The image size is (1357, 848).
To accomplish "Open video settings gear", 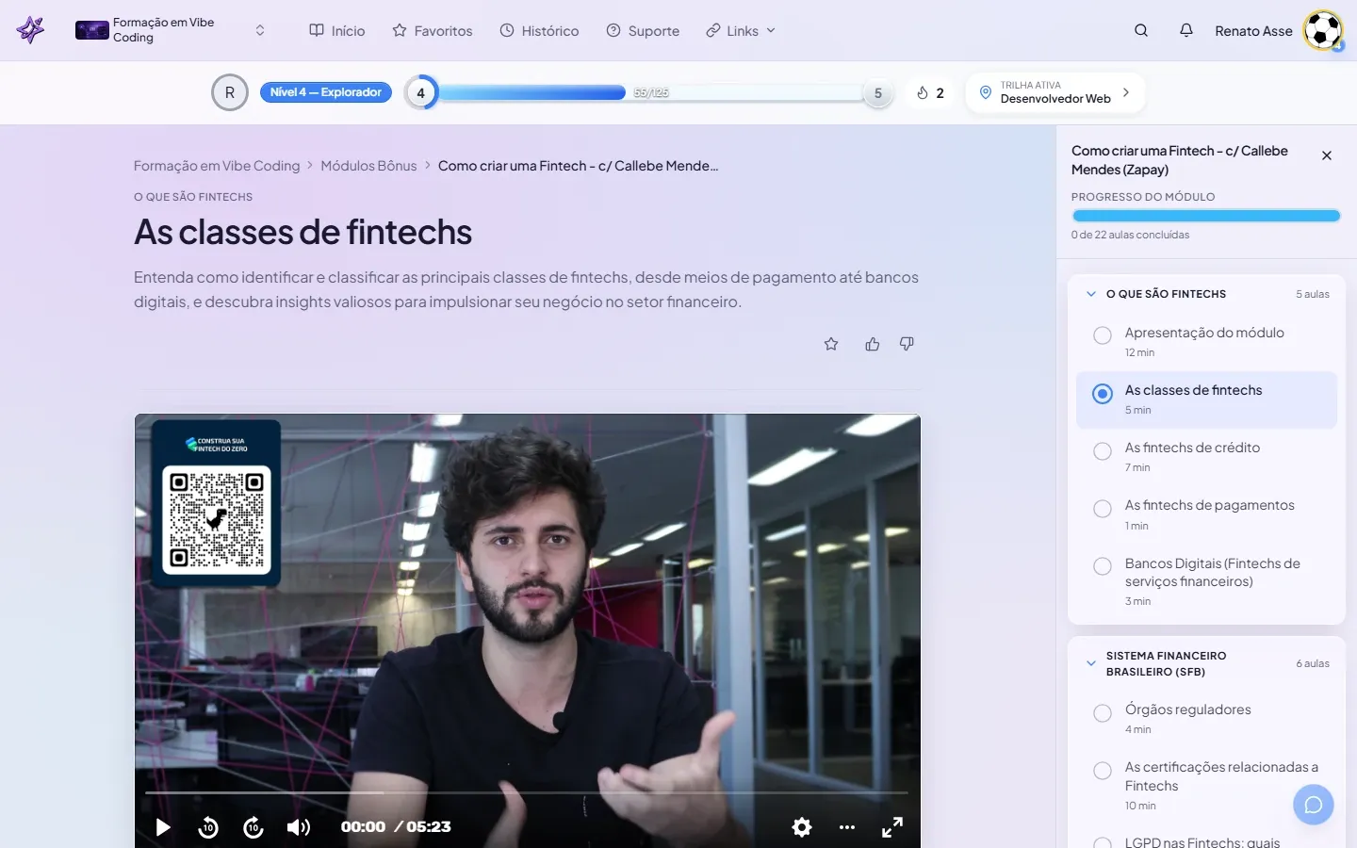I will [x=802, y=827].
